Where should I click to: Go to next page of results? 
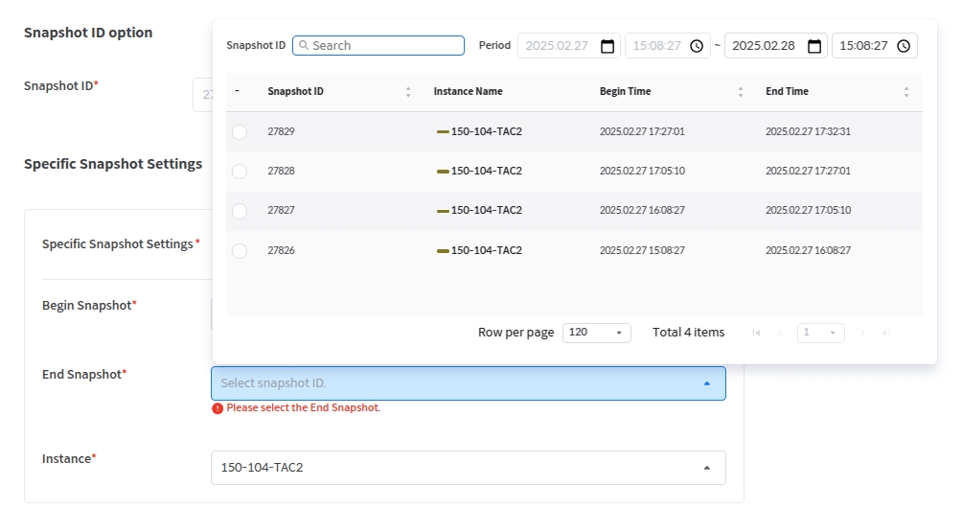(862, 333)
